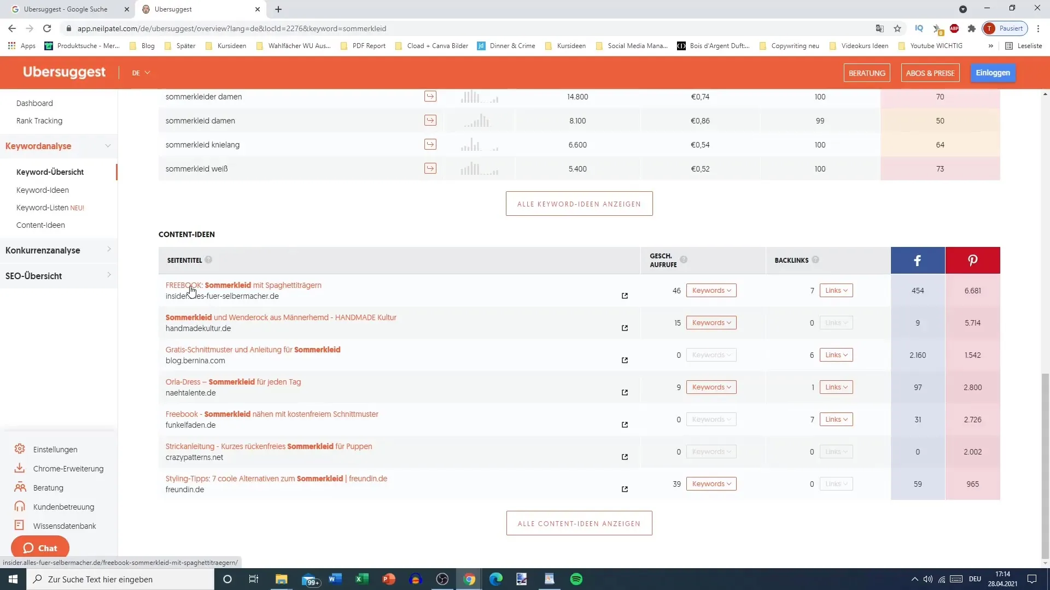The image size is (1050, 590).
Task: Open Chrome extensions puzzle icon
Action: coord(972,28)
